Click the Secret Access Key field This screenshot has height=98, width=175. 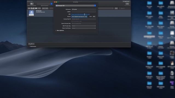point(84,24)
